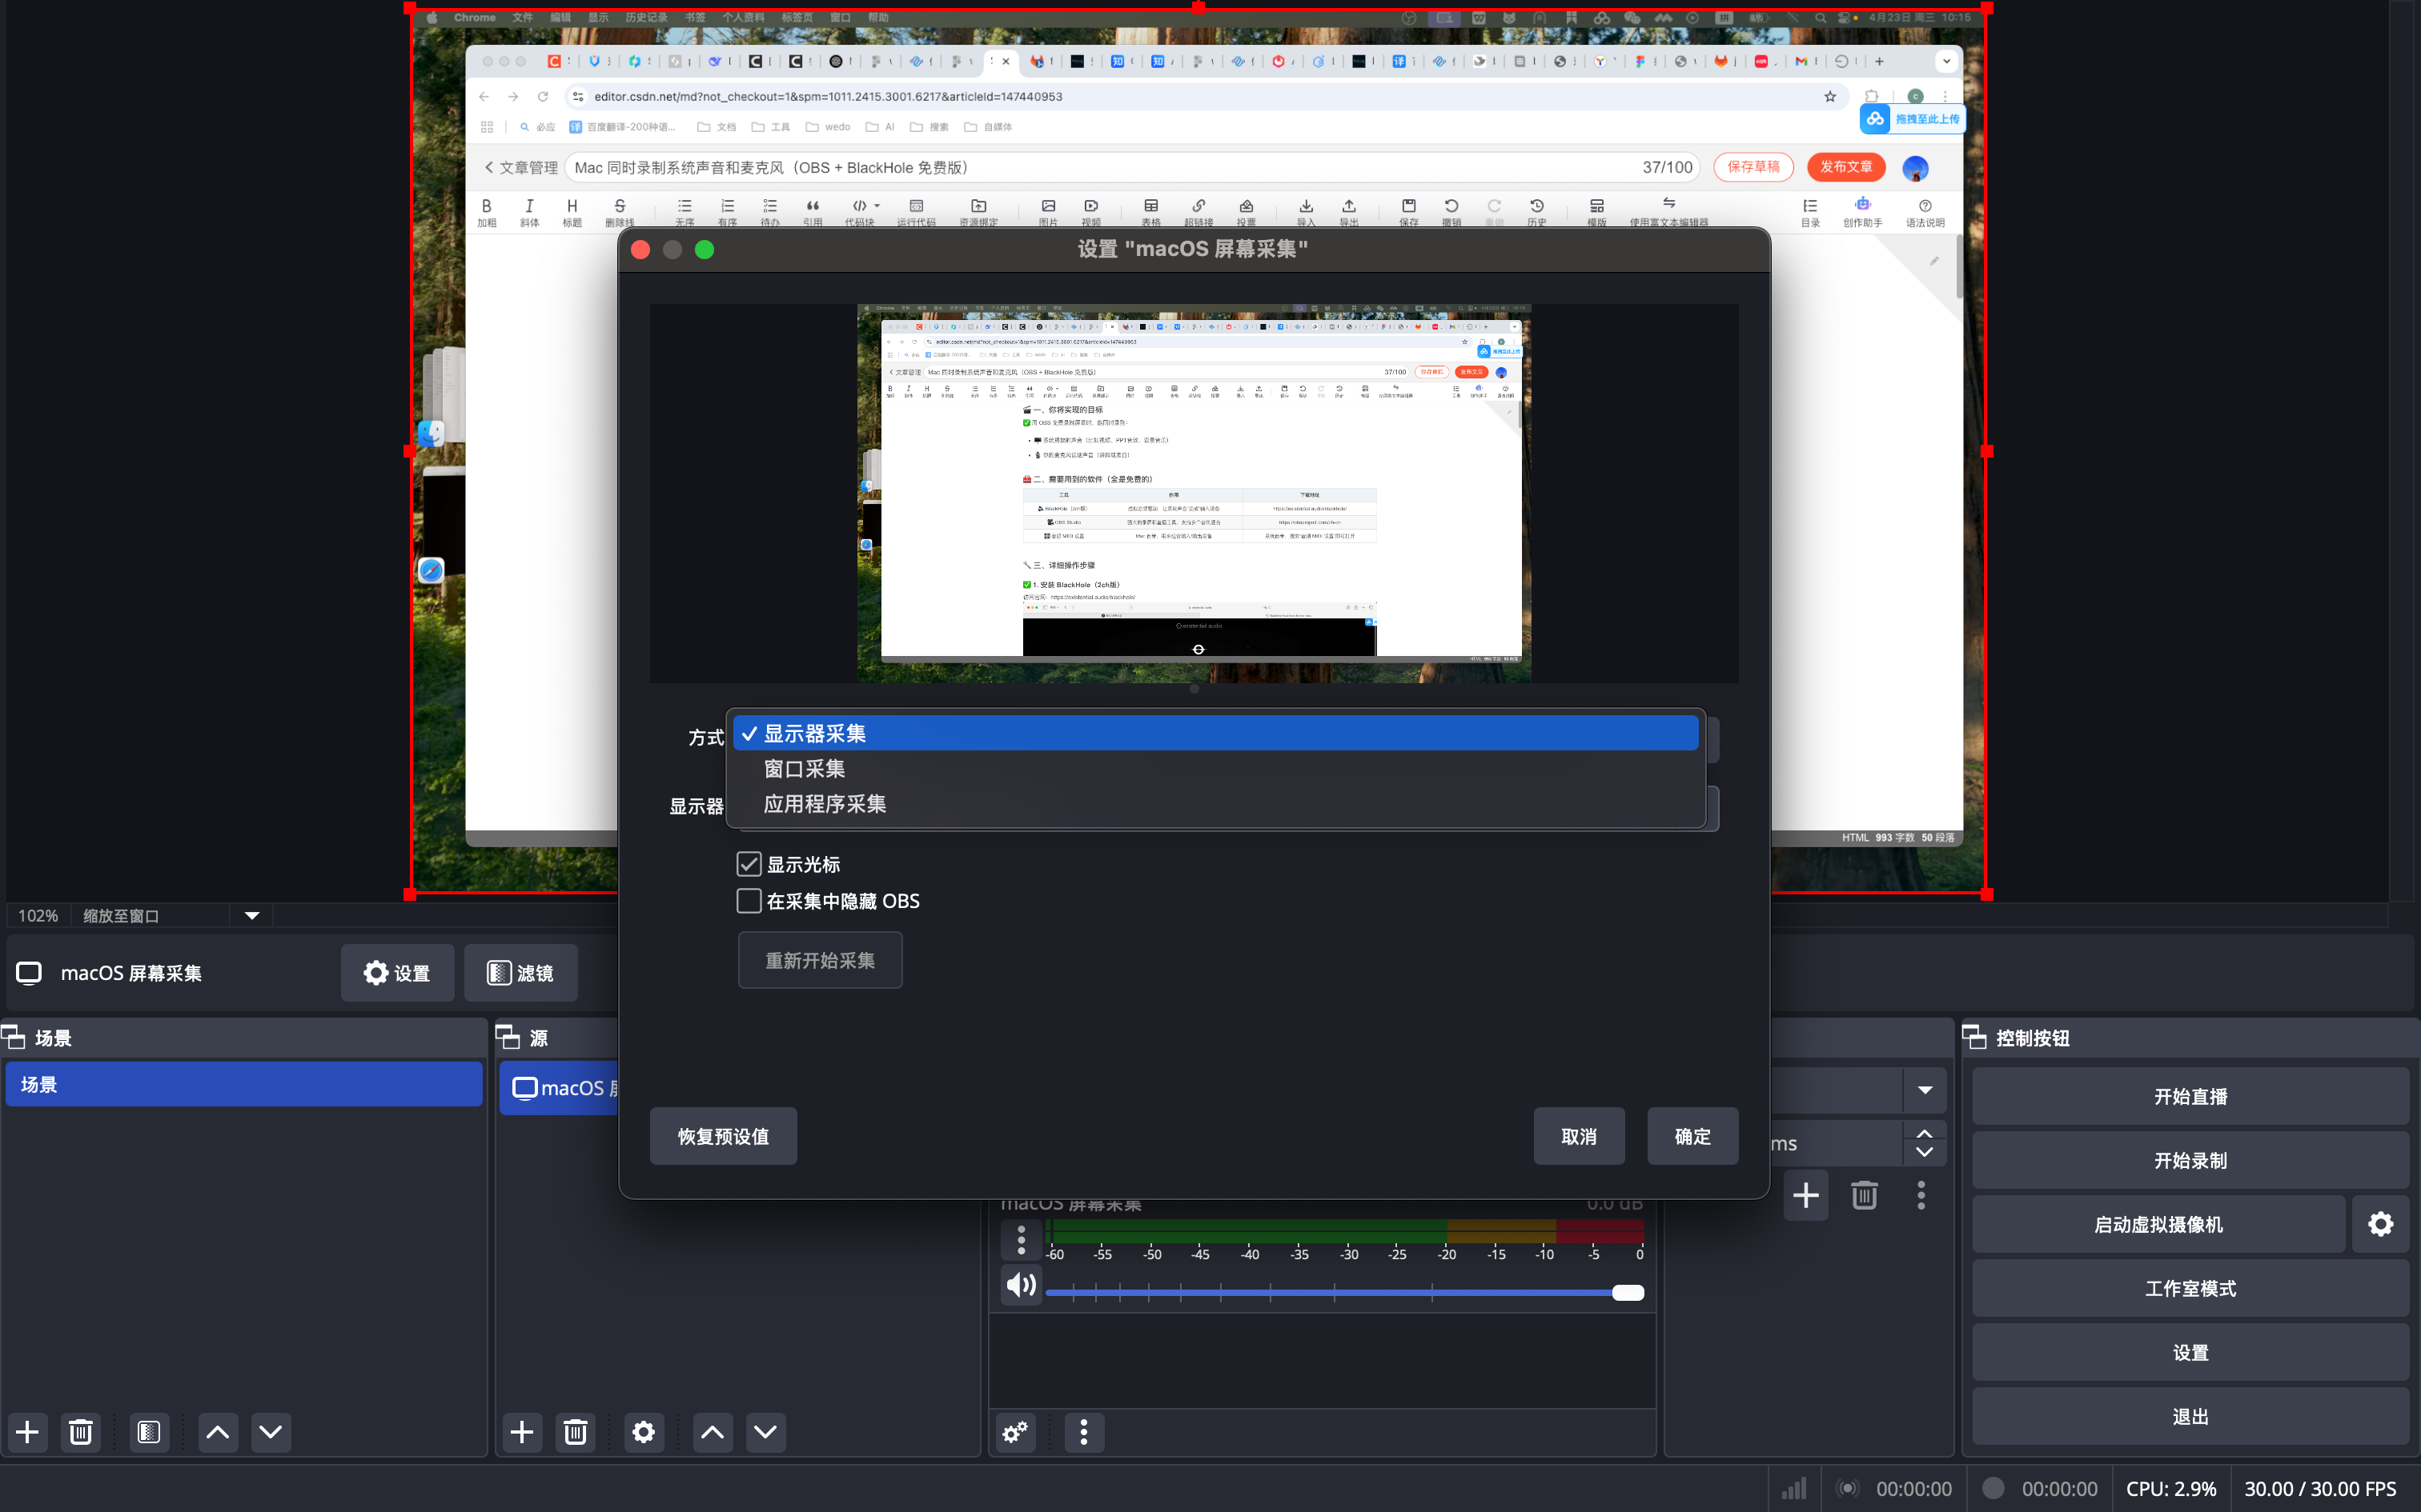Screen dimensions: 2421x1512
Task: Click the 确定 button
Action: (x=1692, y=1136)
